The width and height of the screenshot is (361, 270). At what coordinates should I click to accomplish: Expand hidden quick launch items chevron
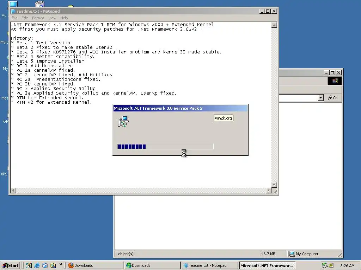point(61,264)
